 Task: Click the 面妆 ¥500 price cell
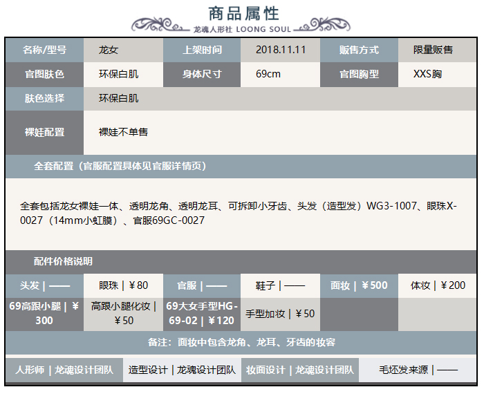click(359, 285)
